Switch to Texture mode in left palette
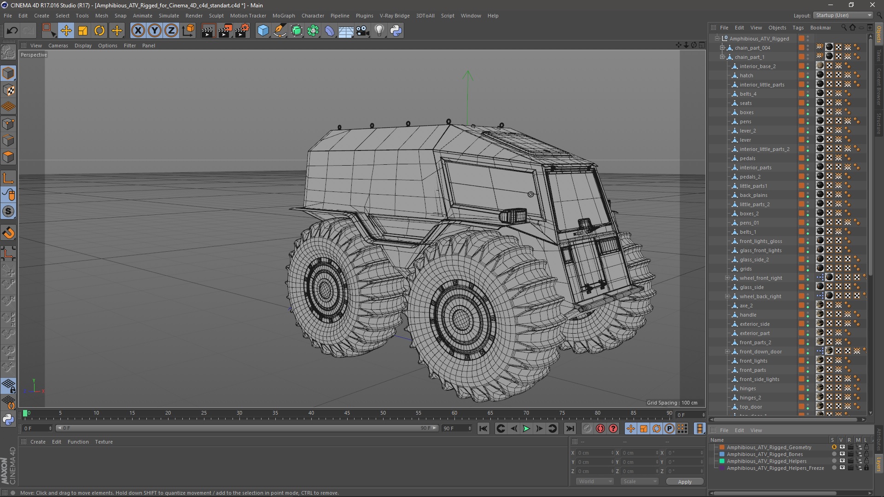Viewport: 884px width, 497px height. pyautogui.click(x=8, y=90)
